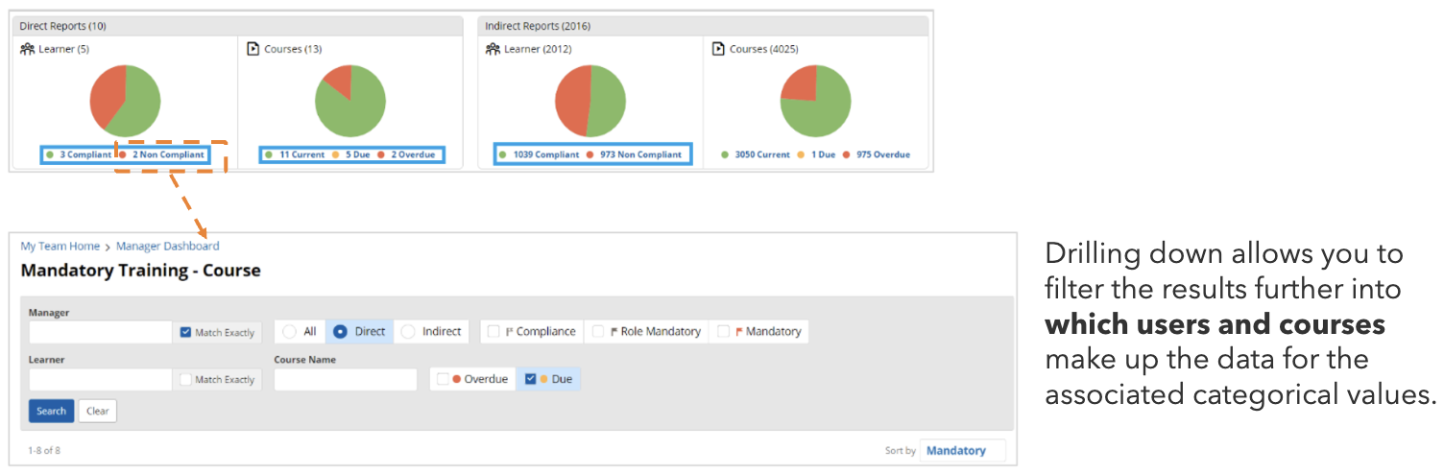Image resolution: width=1444 pixels, height=474 pixels.
Task: Drill into 2 Non Compliant learners
Action: (x=167, y=154)
